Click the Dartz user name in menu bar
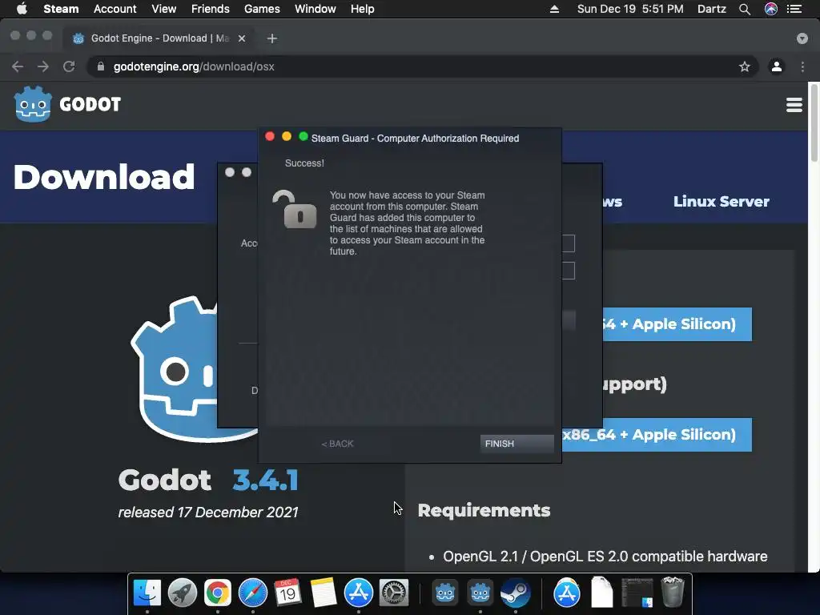This screenshot has width=820, height=615. (x=712, y=9)
